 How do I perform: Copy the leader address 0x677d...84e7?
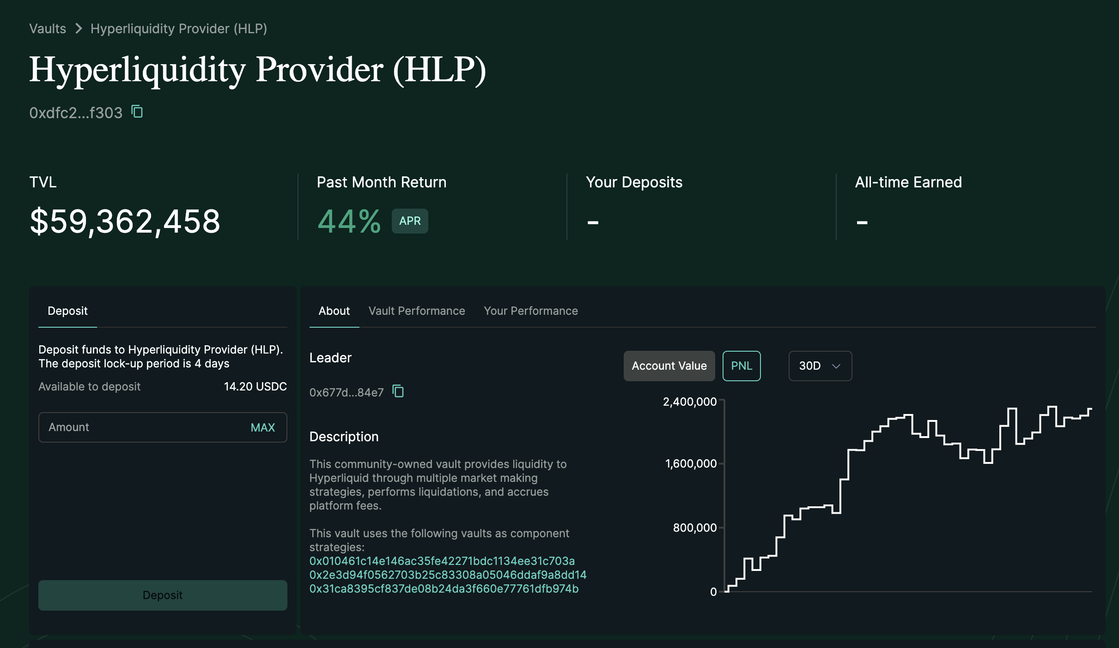pos(398,391)
